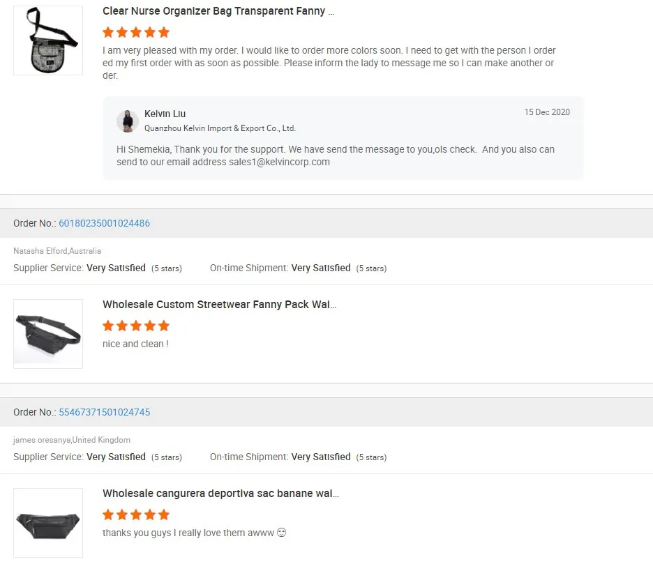Open order number 55467371501024745
The height and width of the screenshot is (571, 653).
[x=104, y=412]
